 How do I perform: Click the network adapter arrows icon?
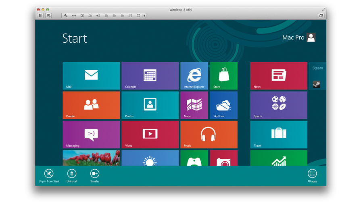coord(74,15)
